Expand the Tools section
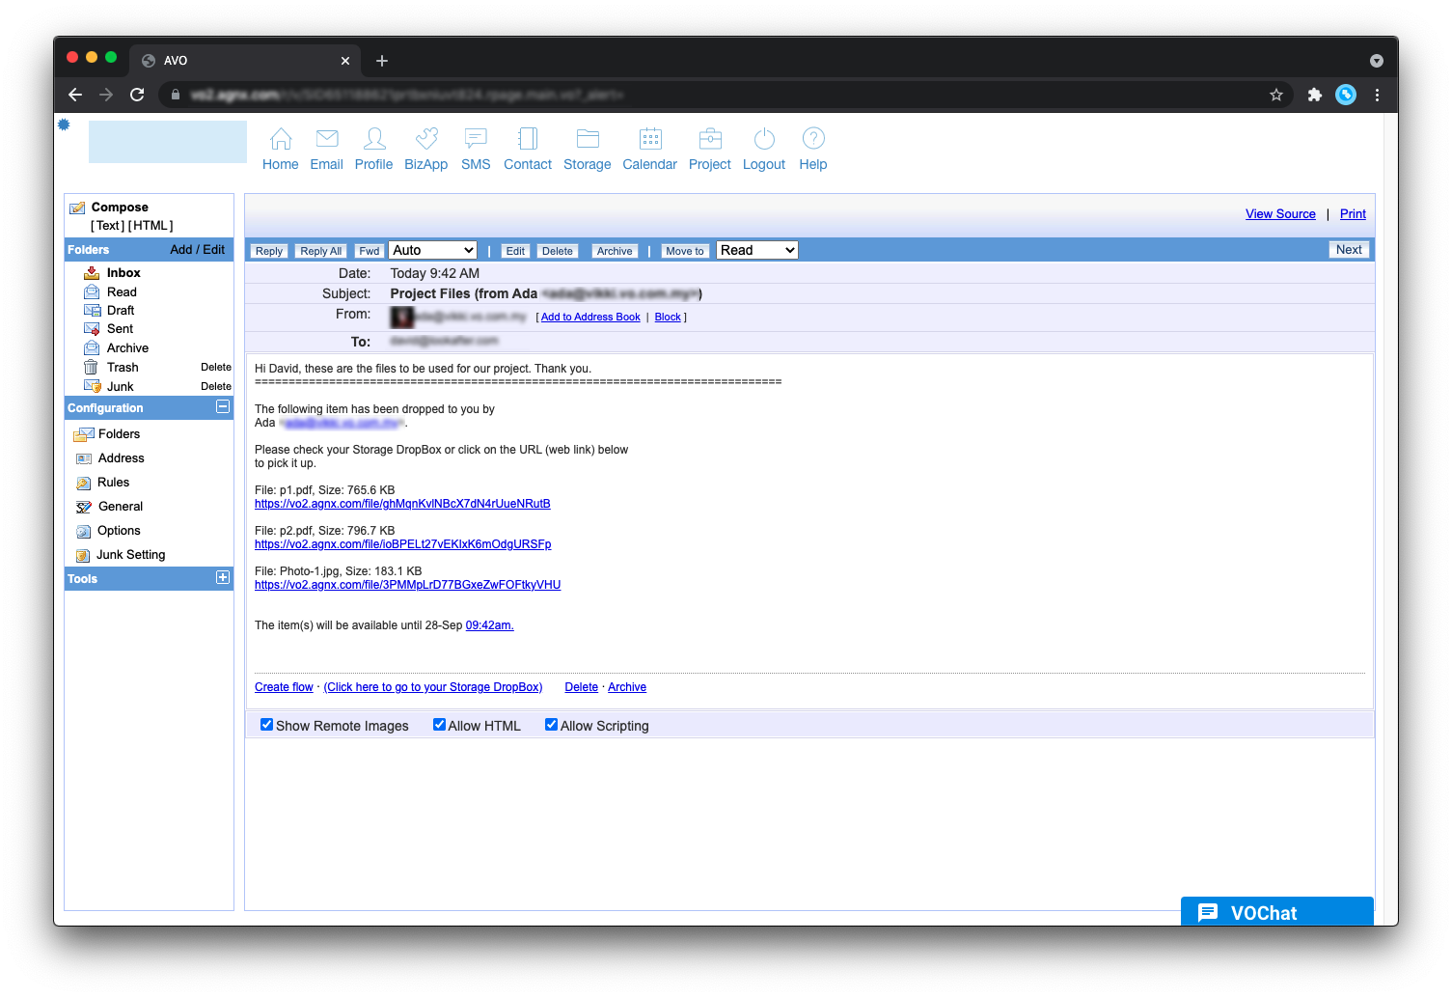Viewport: 1452px width, 997px height. point(223,578)
